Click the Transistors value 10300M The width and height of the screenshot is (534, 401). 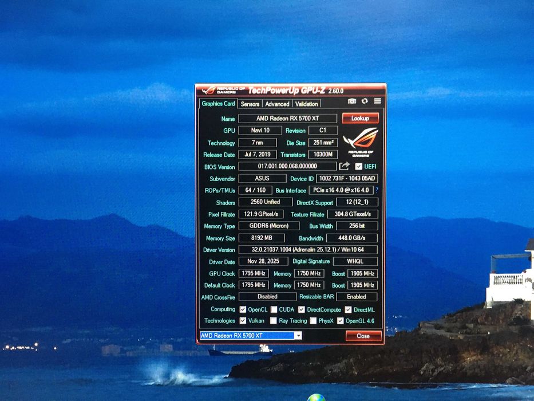pos(323,155)
